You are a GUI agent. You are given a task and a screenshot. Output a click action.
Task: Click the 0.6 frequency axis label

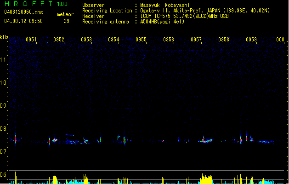4,175
